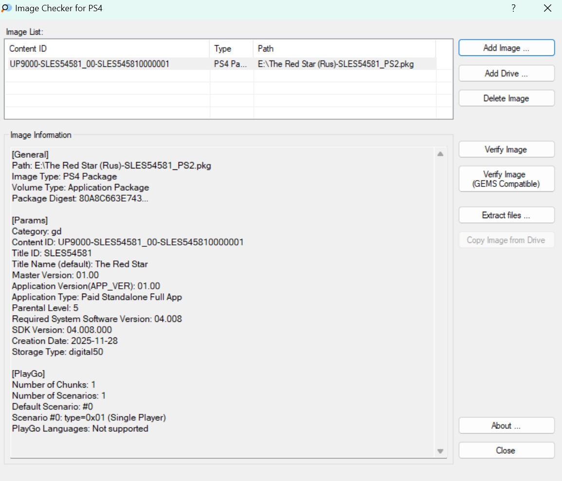Click the Red Star .pkg path cell
The width and height of the screenshot is (562, 481).
click(336, 64)
